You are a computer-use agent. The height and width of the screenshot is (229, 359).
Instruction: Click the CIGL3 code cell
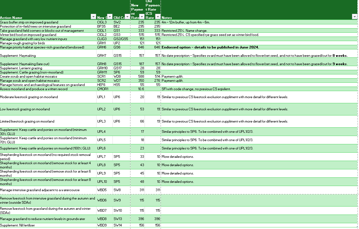click(104, 22)
